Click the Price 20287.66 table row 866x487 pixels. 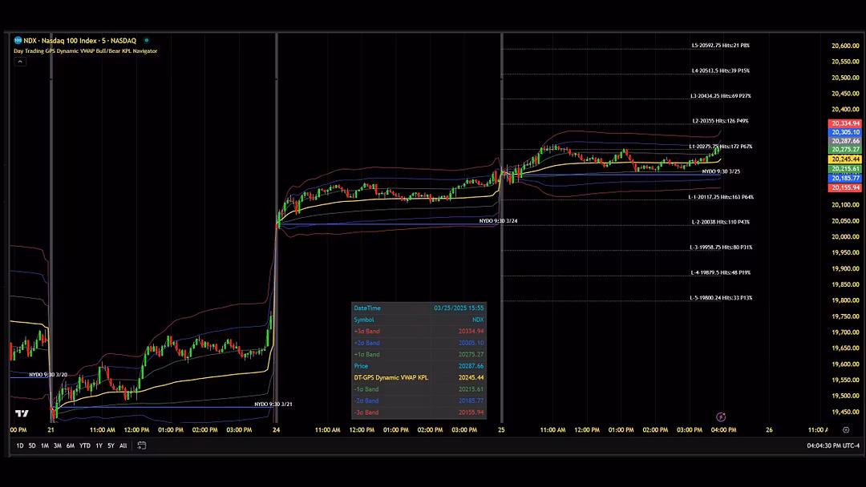click(x=419, y=366)
